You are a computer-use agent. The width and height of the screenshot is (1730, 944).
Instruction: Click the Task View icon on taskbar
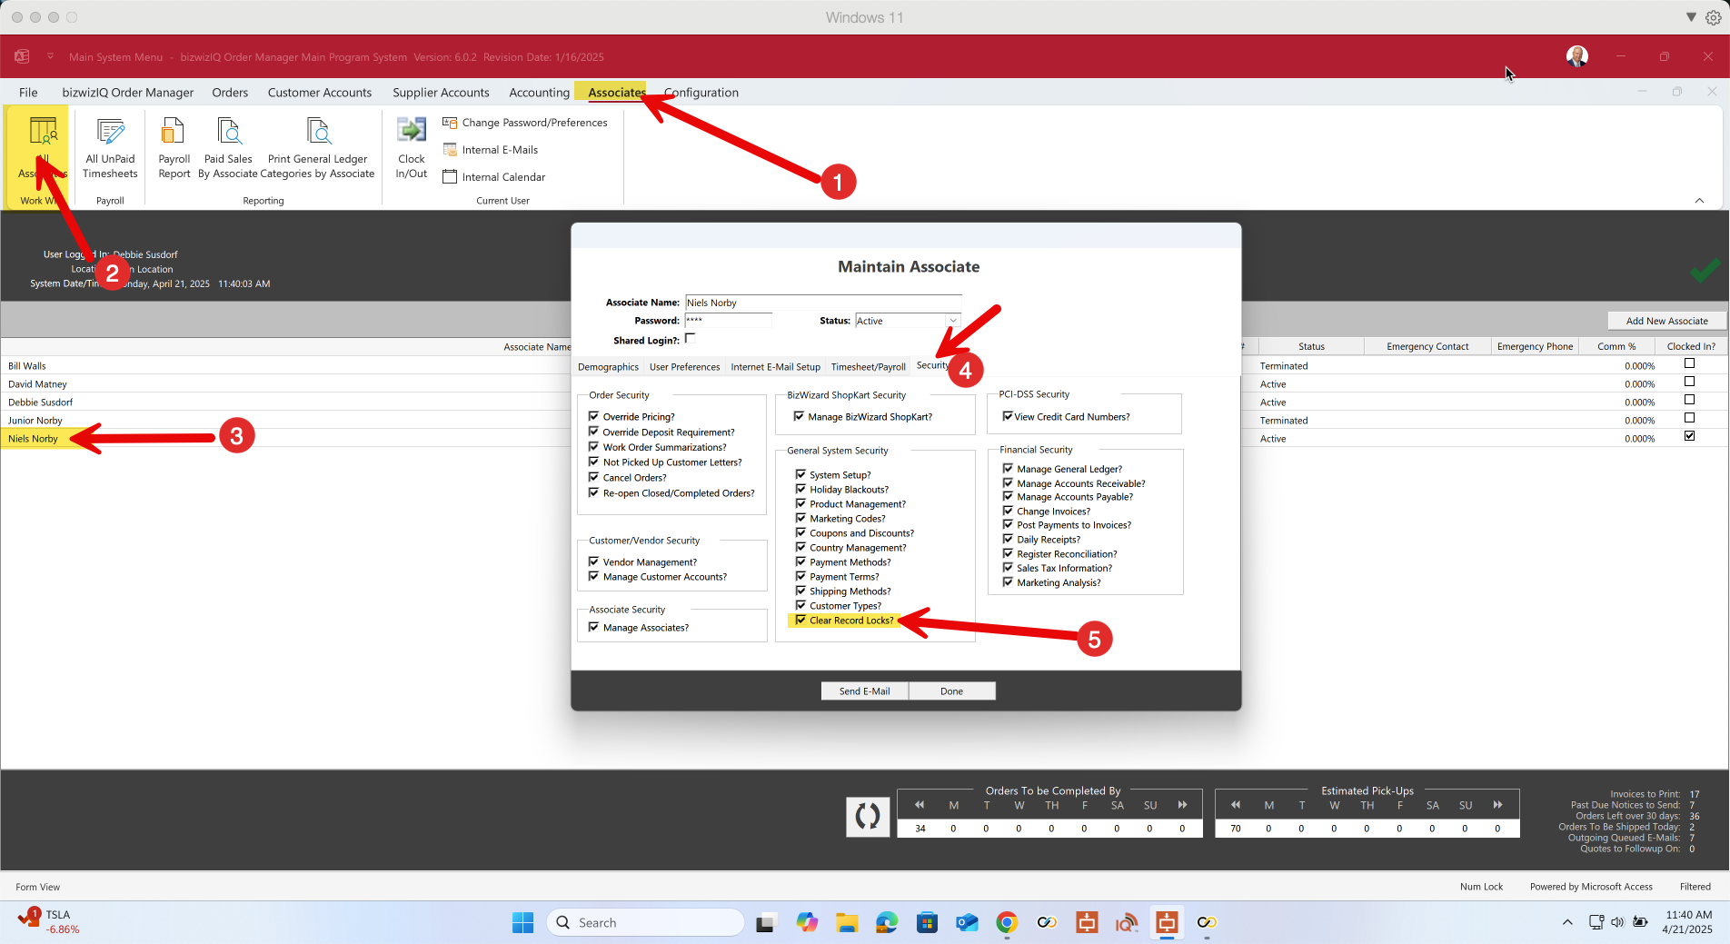tap(767, 922)
